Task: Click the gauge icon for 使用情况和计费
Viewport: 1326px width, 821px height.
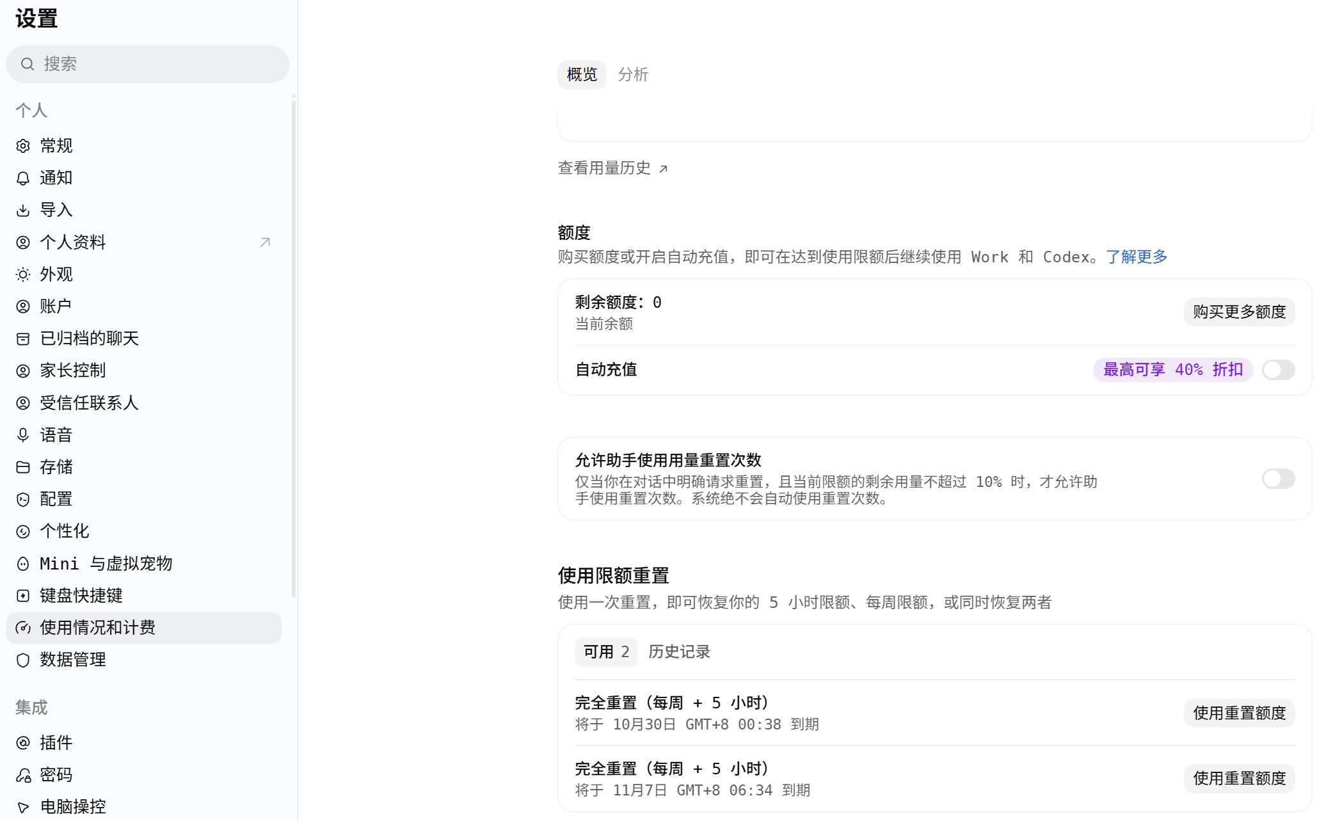Action: pyautogui.click(x=23, y=628)
